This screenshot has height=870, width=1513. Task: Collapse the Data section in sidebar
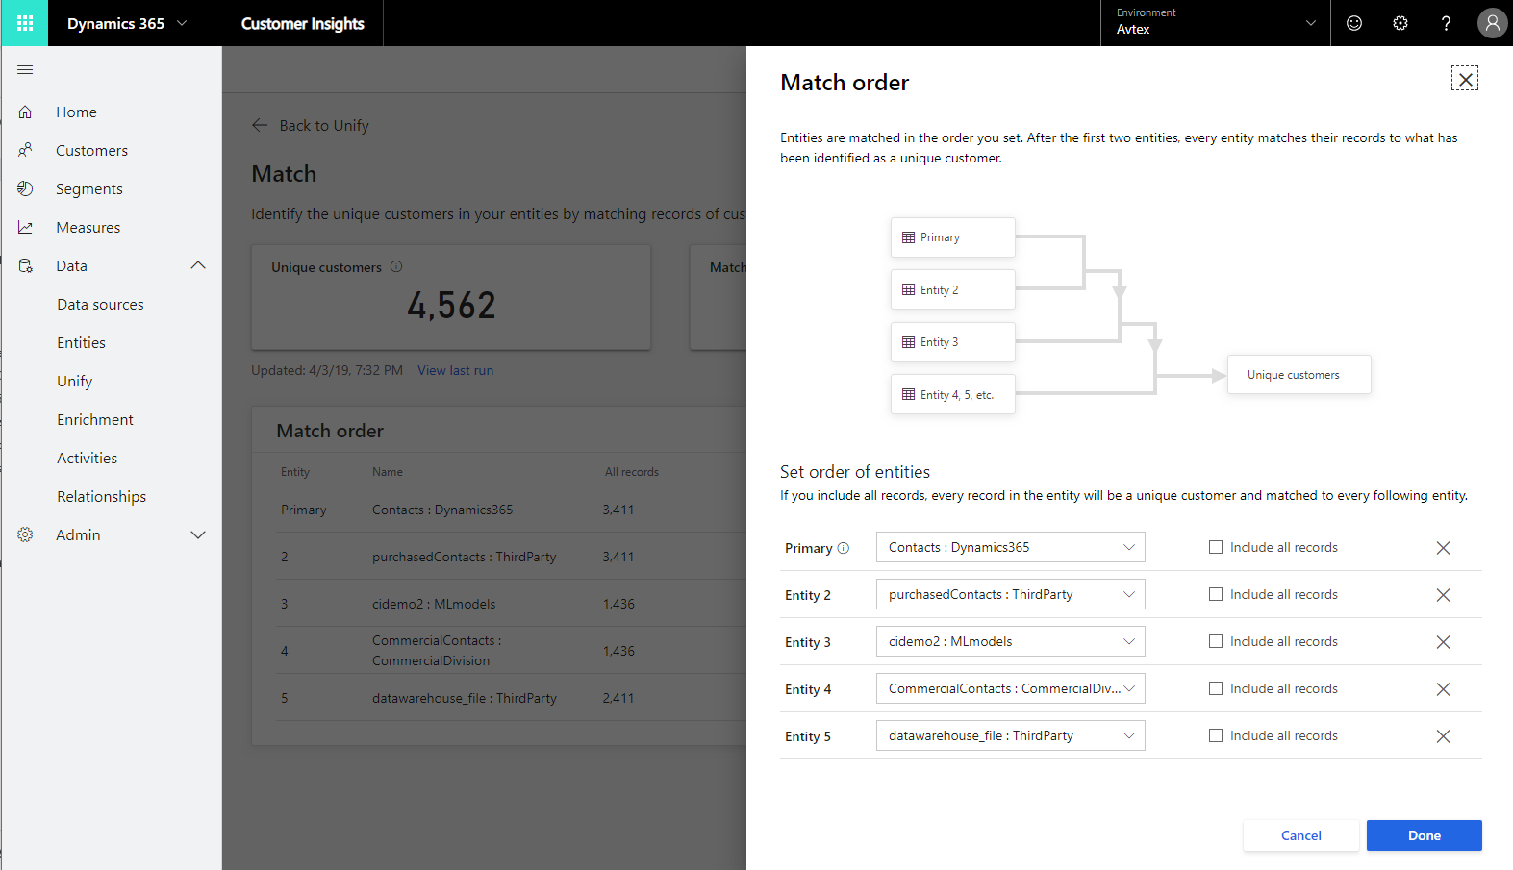198,265
